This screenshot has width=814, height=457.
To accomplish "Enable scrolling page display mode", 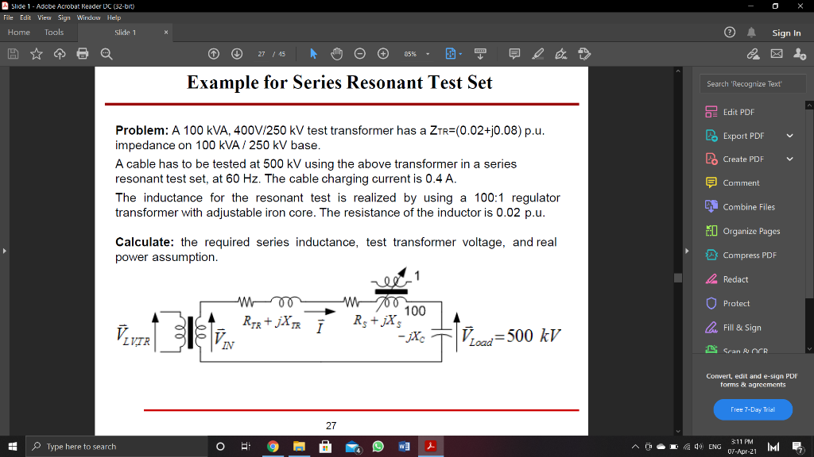I will (480, 54).
